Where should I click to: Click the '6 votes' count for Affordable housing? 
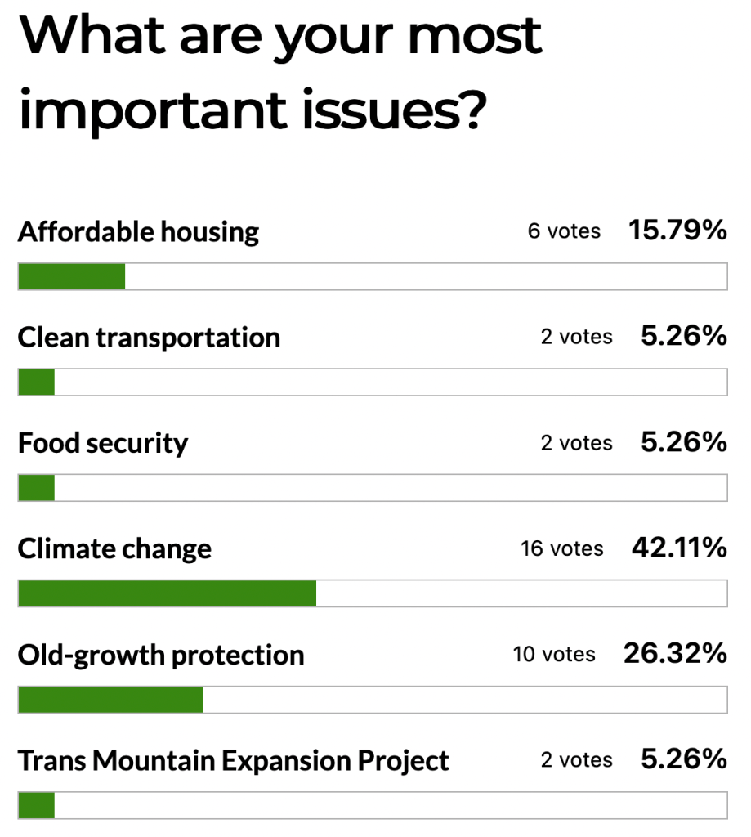(x=564, y=232)
